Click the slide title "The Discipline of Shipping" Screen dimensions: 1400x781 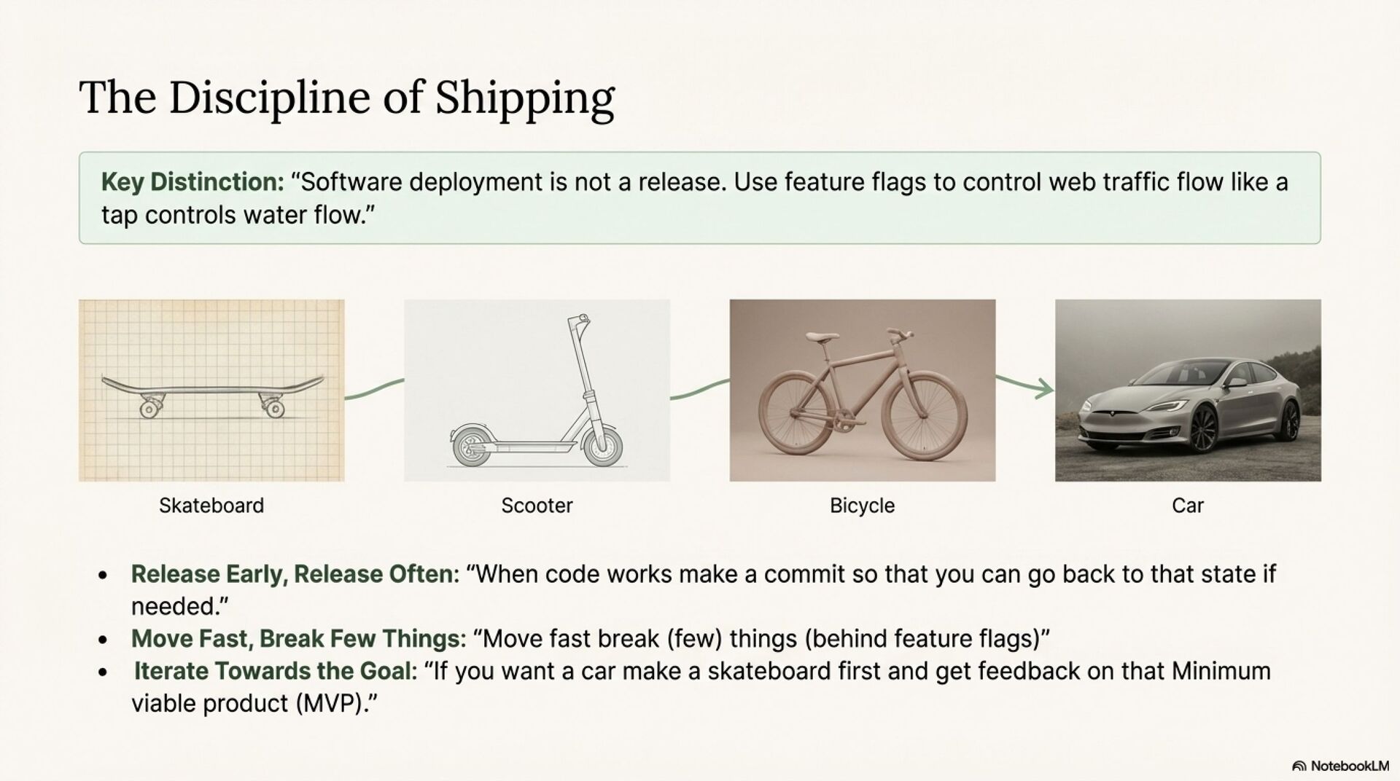pyautogui.click(x=346, y=98)
